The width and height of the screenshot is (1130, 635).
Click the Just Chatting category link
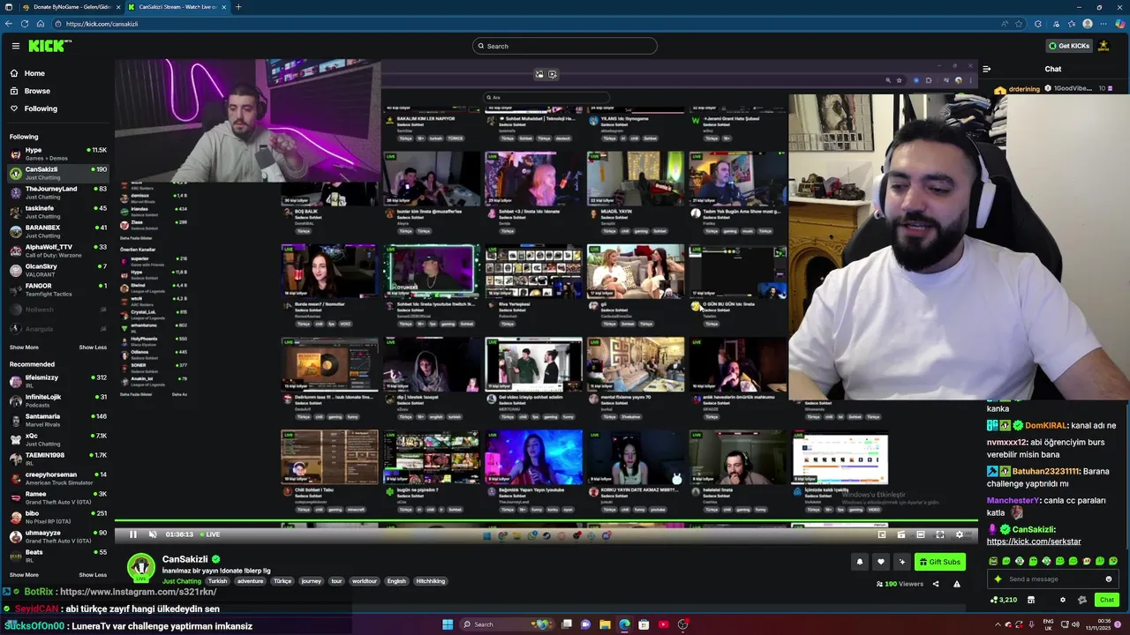pyautogui.click(x=182, y=581)
